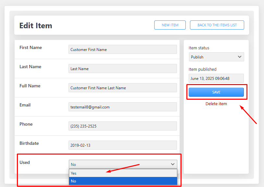This screenshot has width=264, height=187.
Task: Select Yes in the Used dropdown list
Action: point(123,173)
